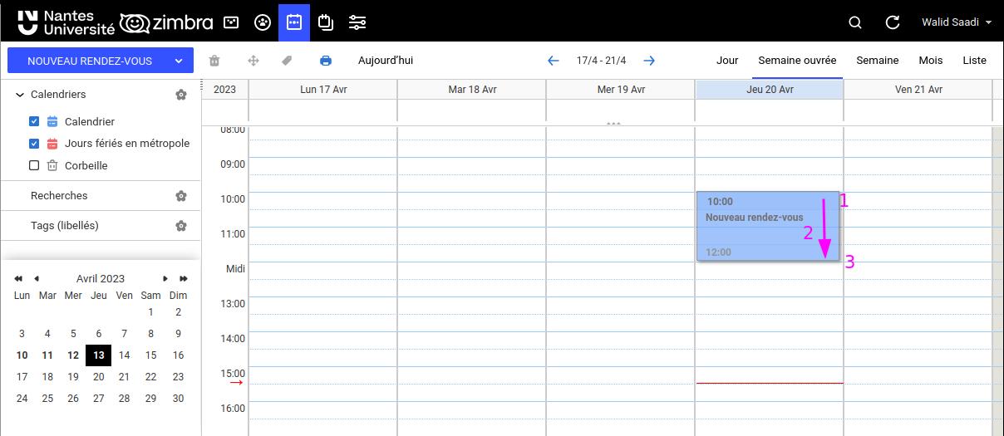1004x436 pixels.
Task: Switch to Jour view
Action: click(727, 61)
